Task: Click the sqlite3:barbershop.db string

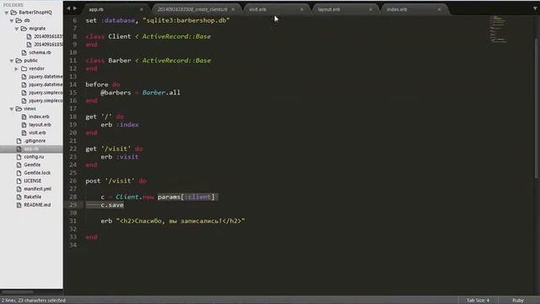Action: [186, 20]
